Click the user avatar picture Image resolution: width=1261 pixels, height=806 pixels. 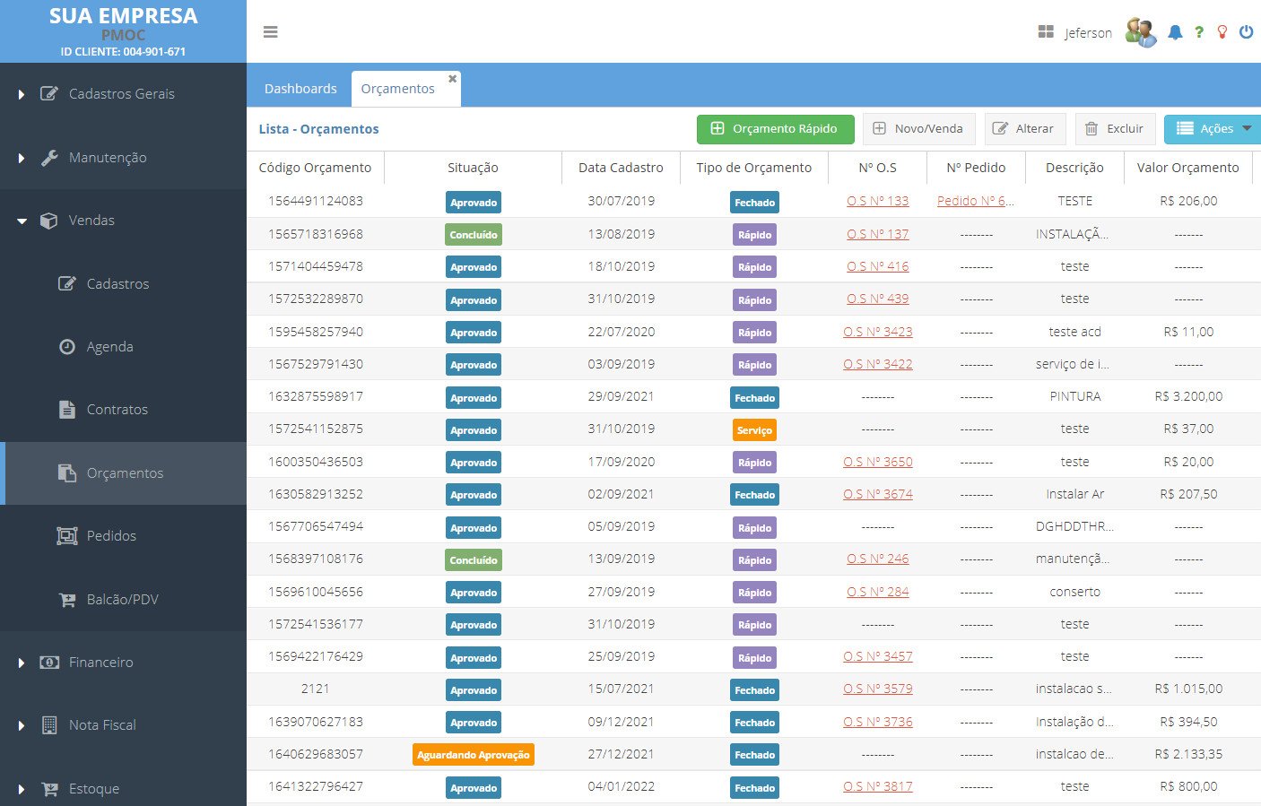tap(1141, 32)
